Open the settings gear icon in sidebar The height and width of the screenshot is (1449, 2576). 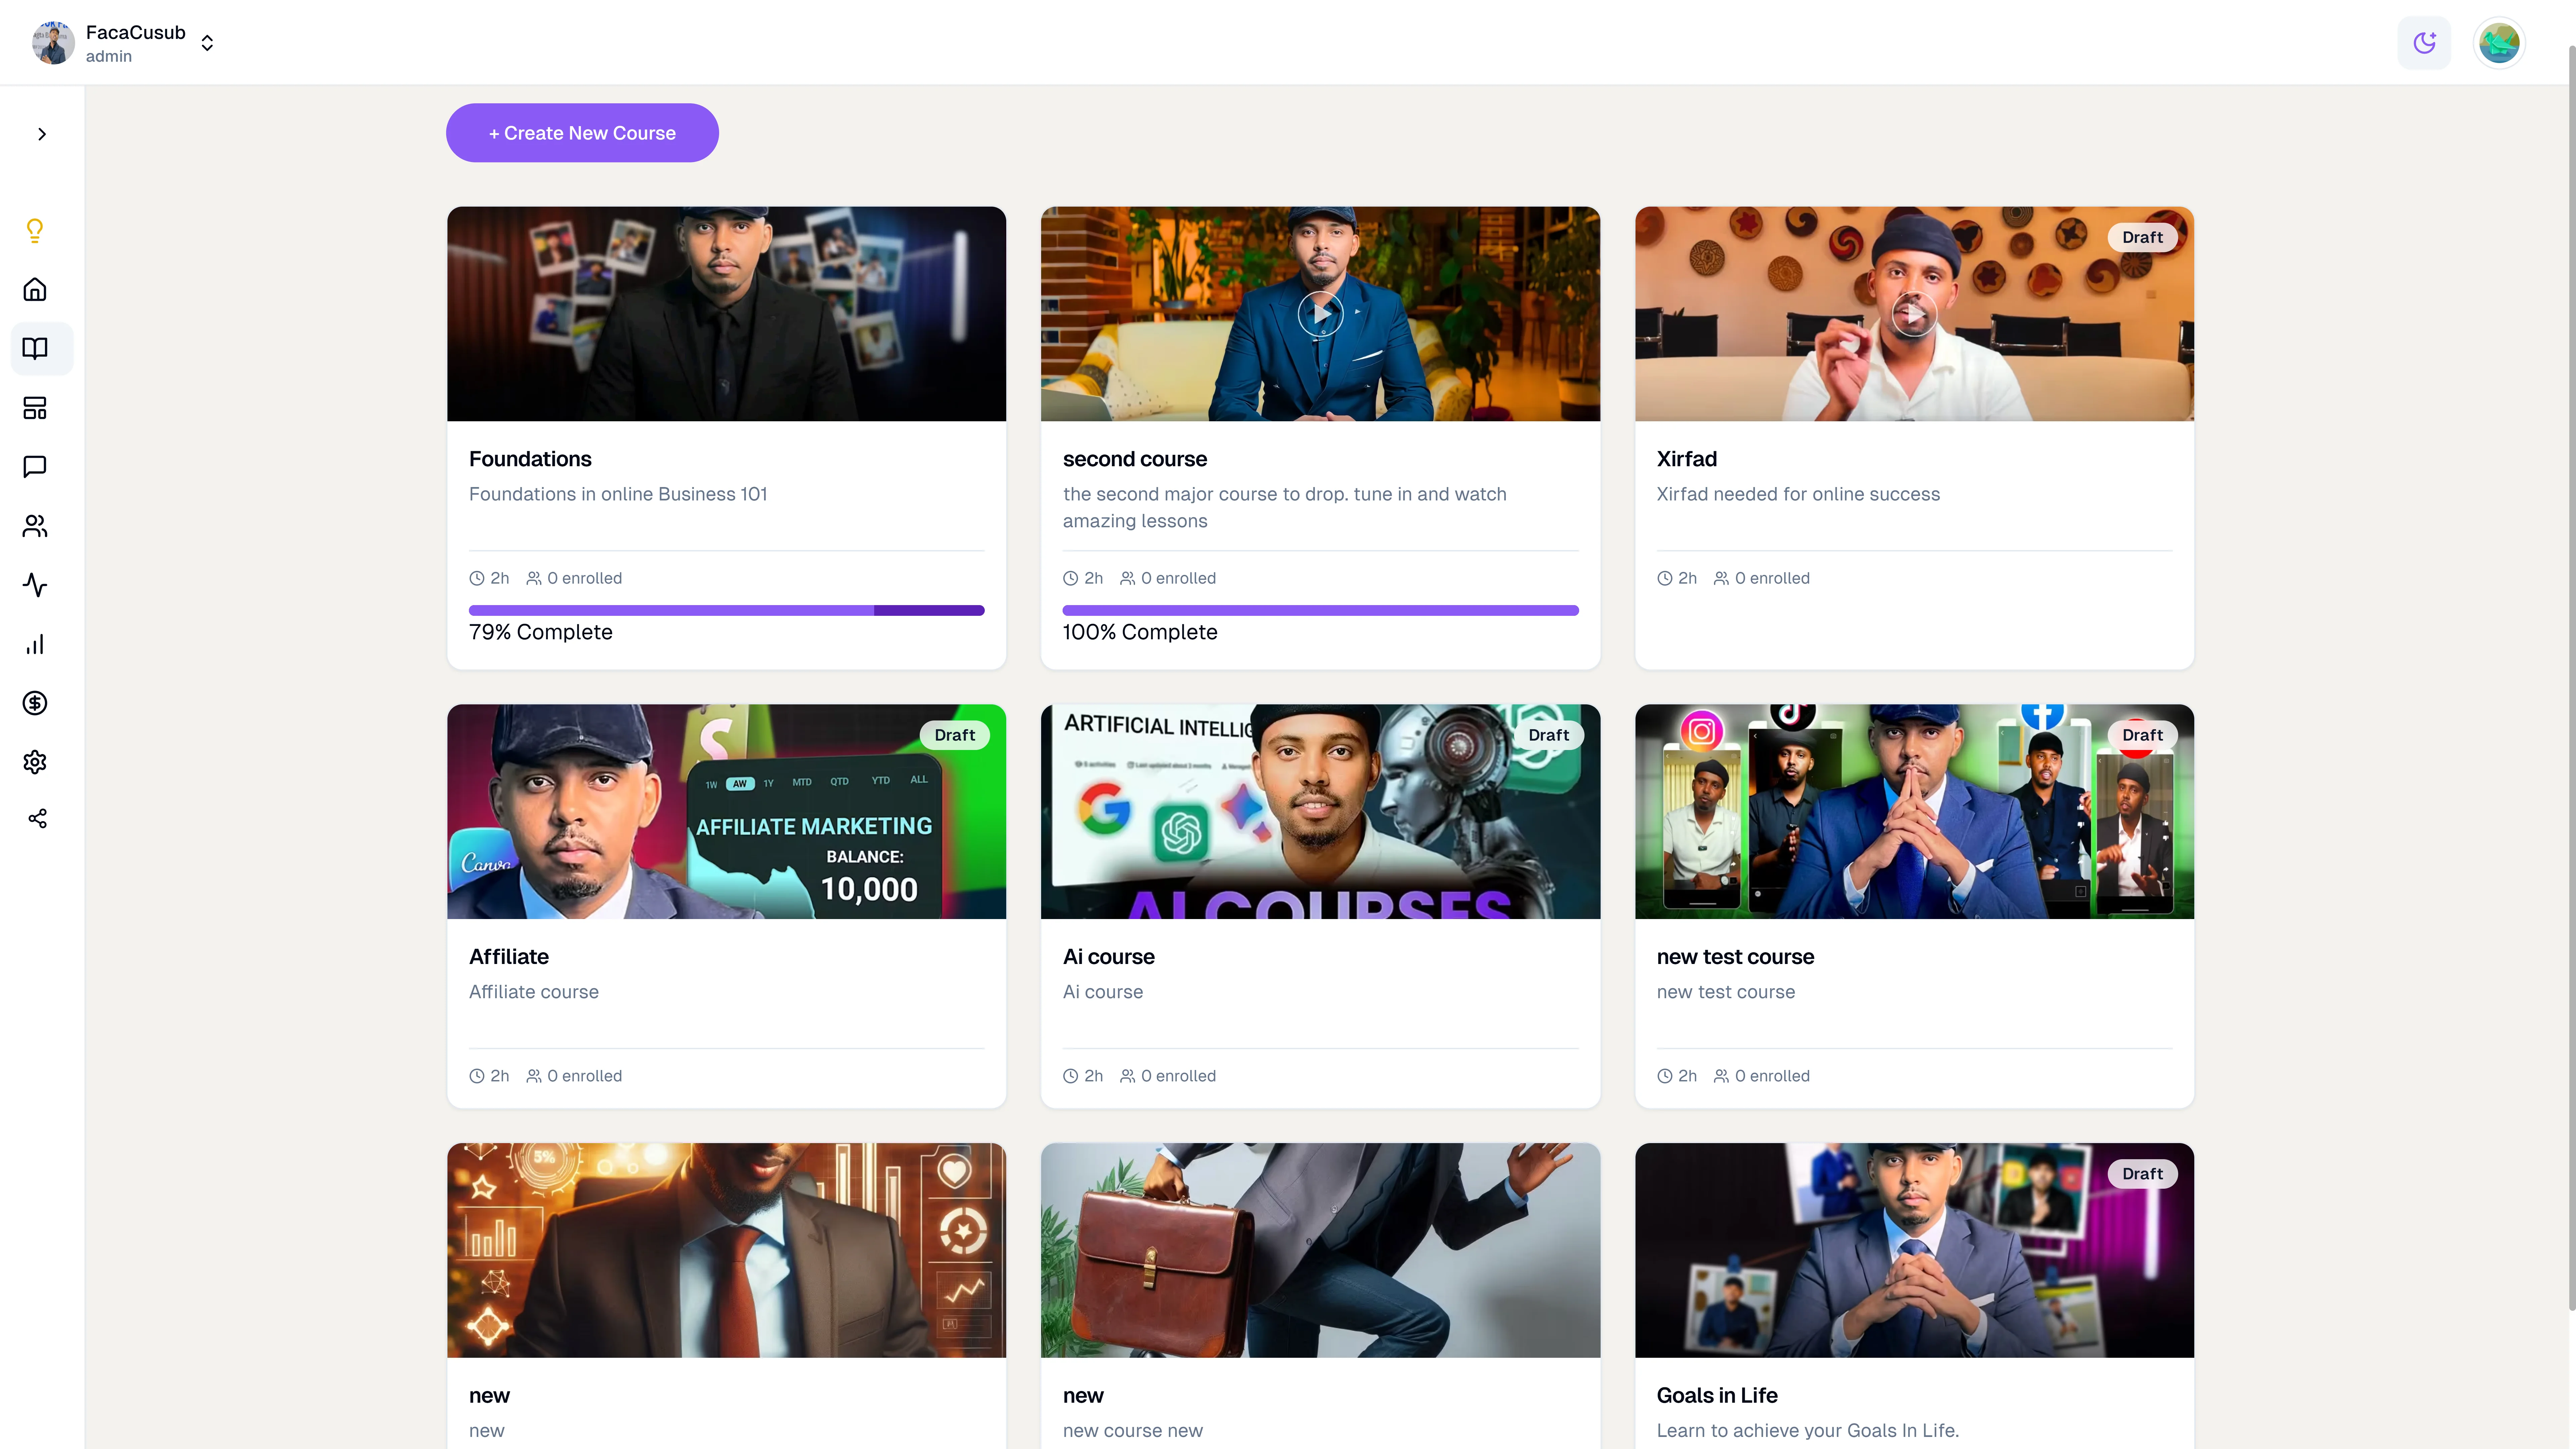point(35,762)
